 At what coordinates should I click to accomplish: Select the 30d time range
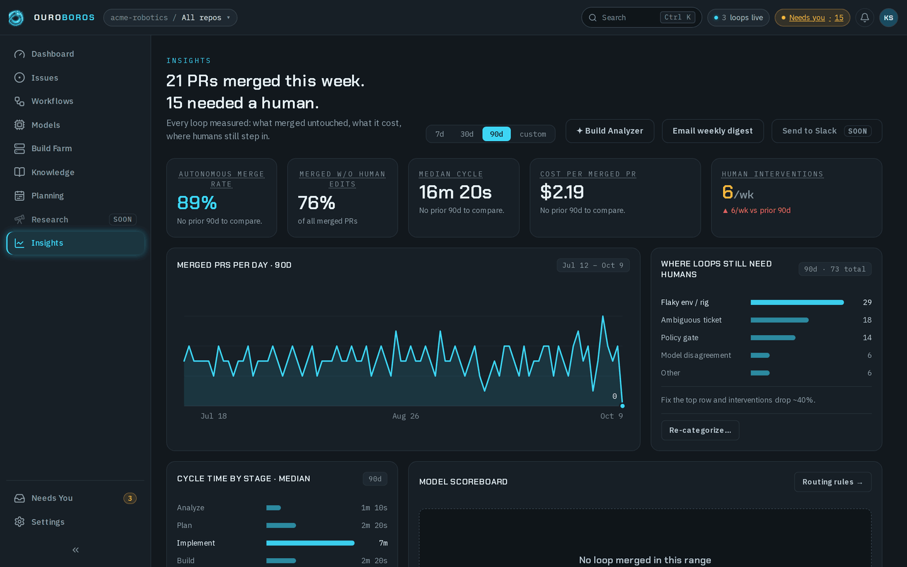tap(467, 134)
